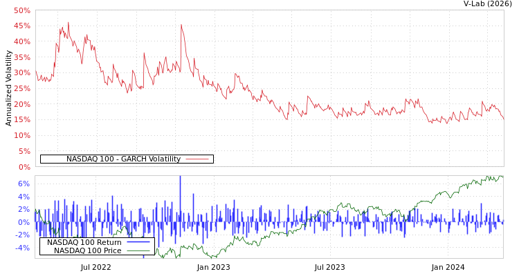Click the 6% label on the blue return axis
The height and width of the screenshot is (276, 519).
click(24, 184)
